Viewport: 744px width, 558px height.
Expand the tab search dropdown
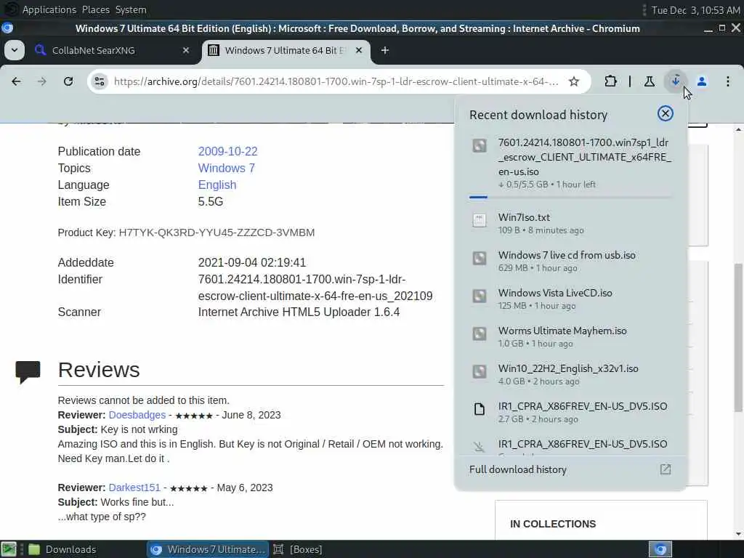[15, 50]
